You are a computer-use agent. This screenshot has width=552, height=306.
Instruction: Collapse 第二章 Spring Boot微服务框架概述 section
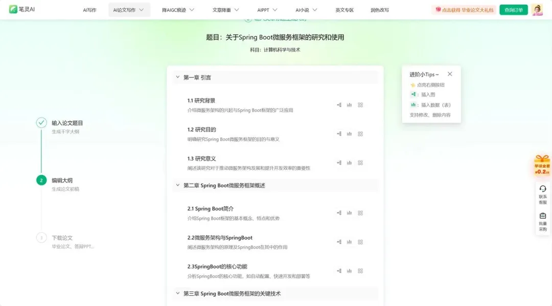pyautogui.click(x=178, y=185)
